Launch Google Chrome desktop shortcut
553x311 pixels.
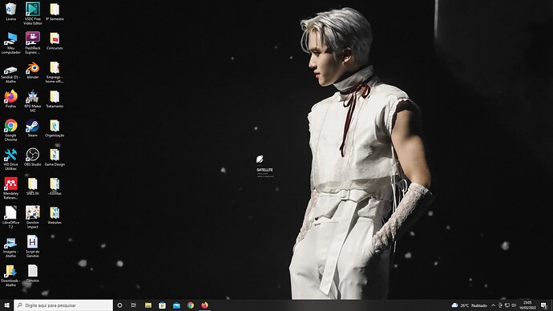[x=11, y=130]
